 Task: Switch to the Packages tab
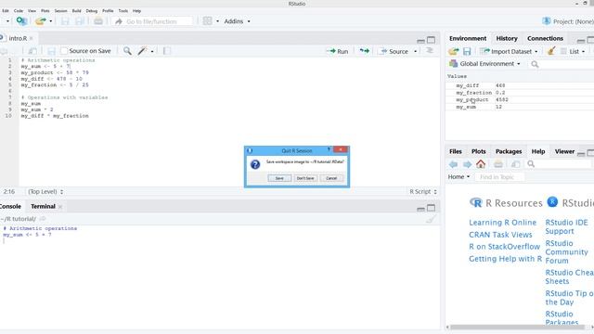coord(509,151)
